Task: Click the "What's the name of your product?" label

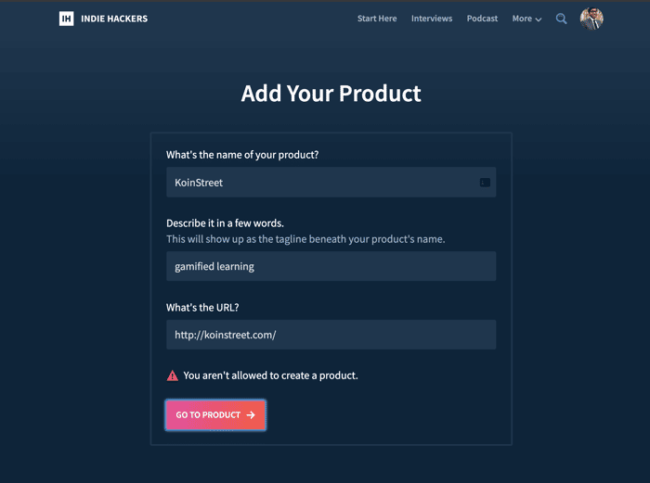Action: (242, 155)
